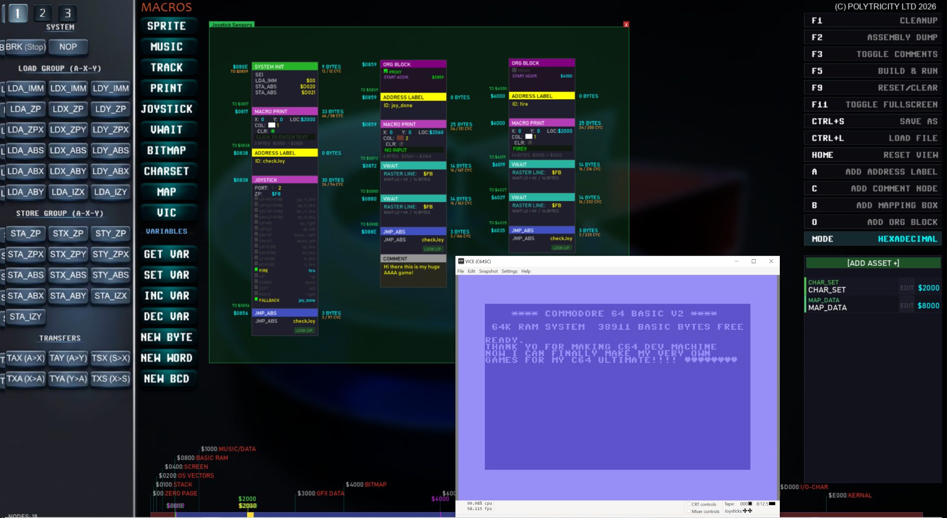Open the Snapshot menu in VICE
947x518 pixels.
[488, 272]
